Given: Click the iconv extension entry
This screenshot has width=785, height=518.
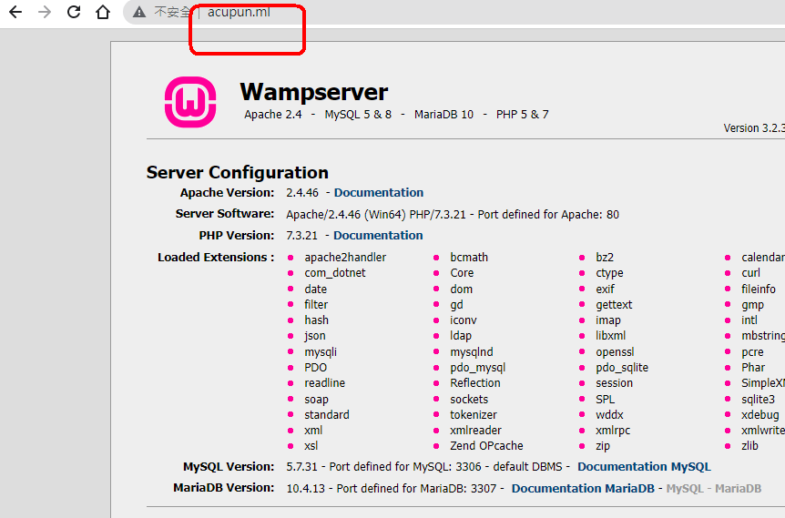Looking at the screenshot, I should pos(464,320).
